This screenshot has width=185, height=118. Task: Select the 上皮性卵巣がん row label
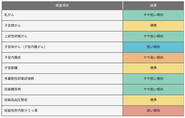click(x=16, y=36)
